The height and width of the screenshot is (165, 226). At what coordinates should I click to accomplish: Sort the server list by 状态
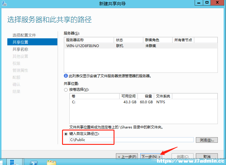(x=129, y=40)
